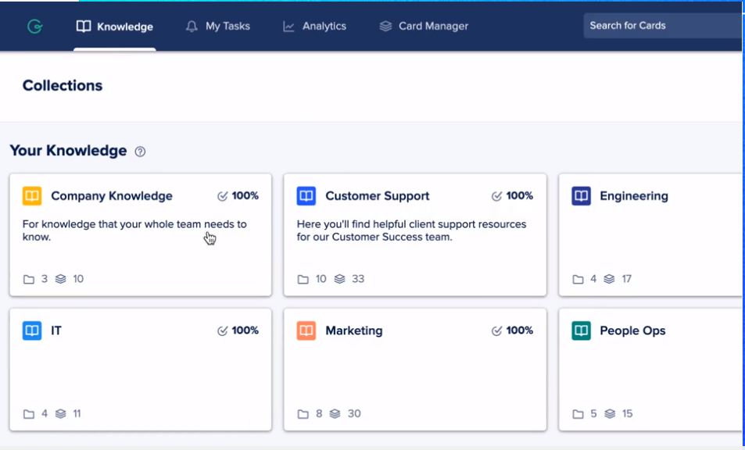Image resolution: width=745 pixels, height=450 pixels.
Task: Switch to the My Tasks tab
Action: pyautogui.click(x=227, y=26)
